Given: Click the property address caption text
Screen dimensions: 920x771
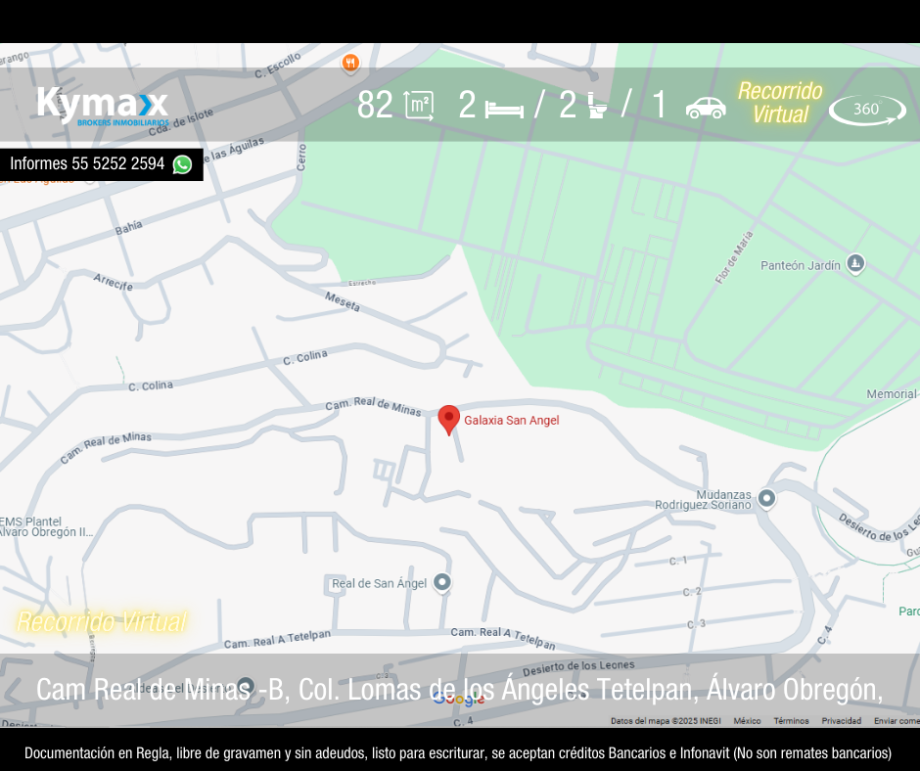Looking at the screenshot, I should click(459, 690).
